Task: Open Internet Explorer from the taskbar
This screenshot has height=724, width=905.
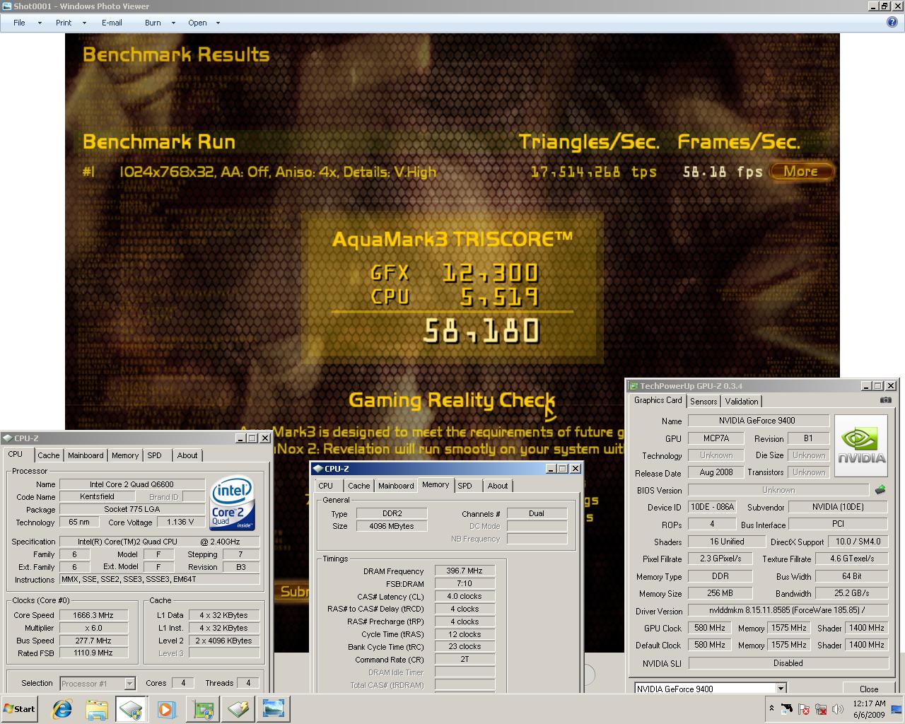Action: coord(62,709)
